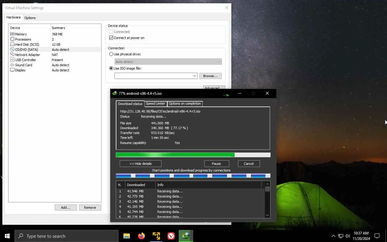Open the Windows Start menu
387x242 pixels.
[x=7, y=236]
